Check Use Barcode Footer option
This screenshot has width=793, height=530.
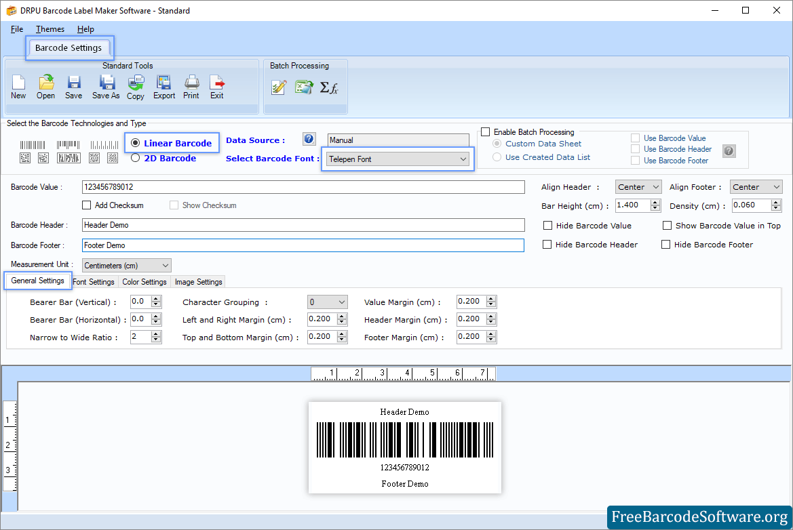click(635, 161)
